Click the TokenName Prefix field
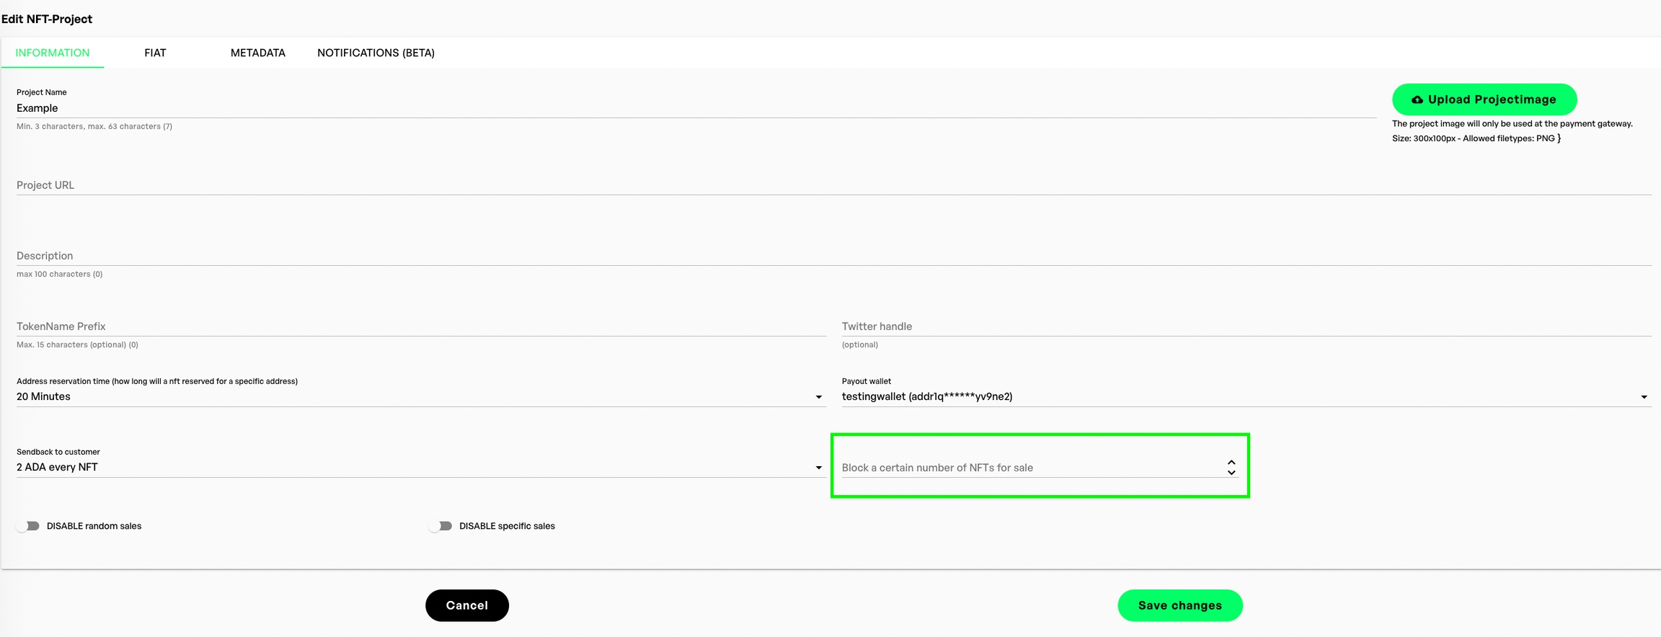The image size is (1661, 637). pyautogui.click(x=420, y=326)
